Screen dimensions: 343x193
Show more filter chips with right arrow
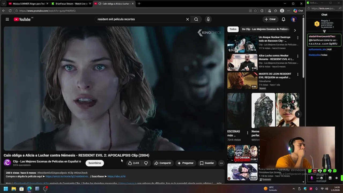coord(295,30)
